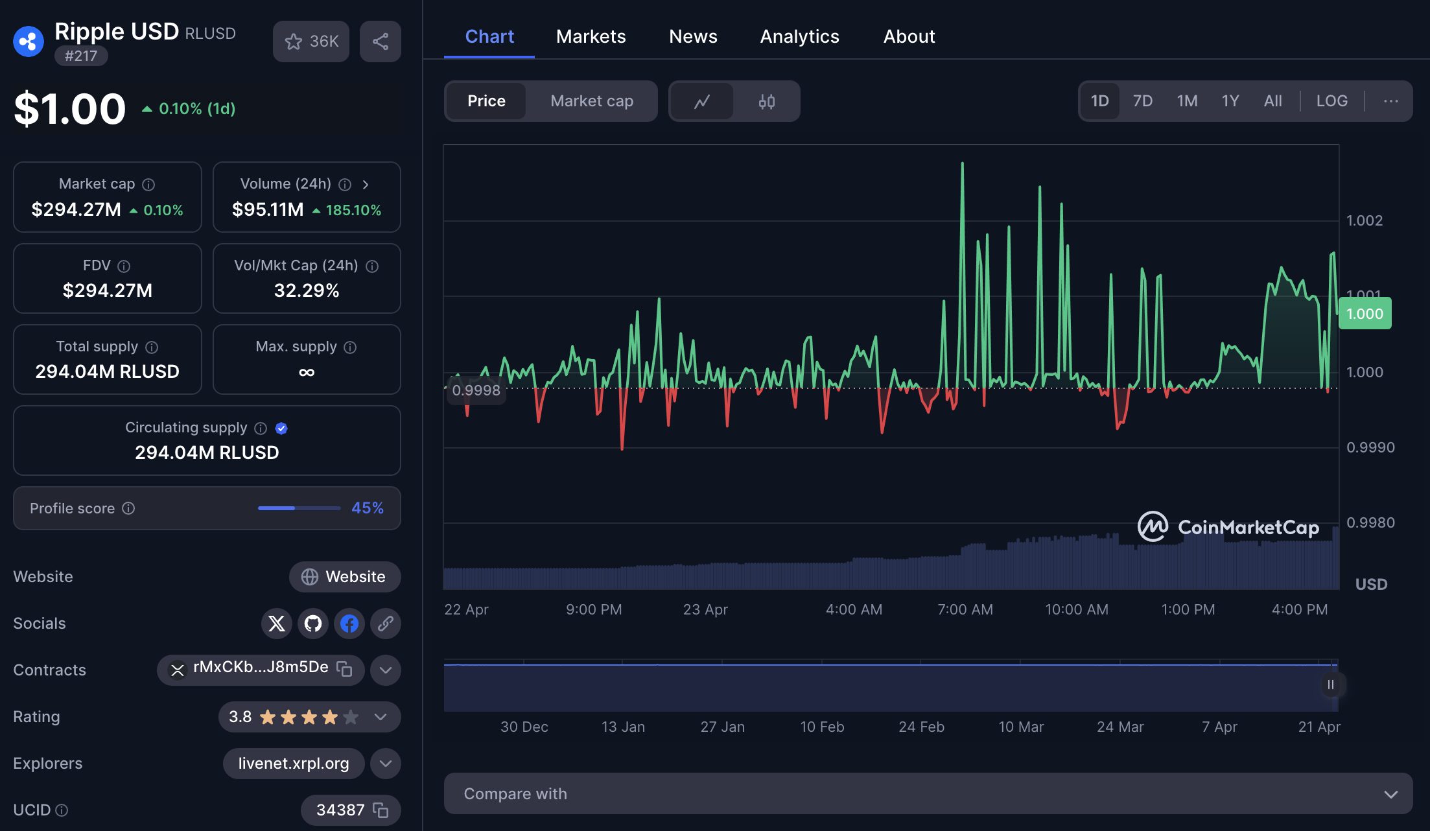This screenshot has height=831, width=1430.
Task: Open the About tab
Action: (909, 36)
